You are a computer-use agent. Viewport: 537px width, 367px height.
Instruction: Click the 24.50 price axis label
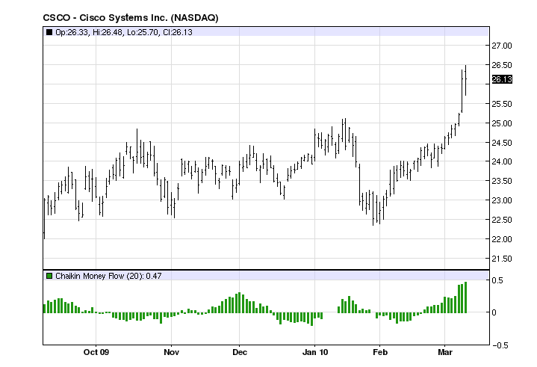pos(502,143)
